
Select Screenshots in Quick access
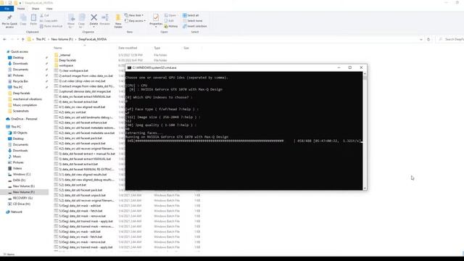point(21,111)
